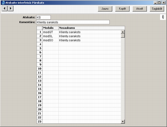Click the empty Modulis cell in row 4
This screenshot has width=167, height=127.
pos(51,44)
